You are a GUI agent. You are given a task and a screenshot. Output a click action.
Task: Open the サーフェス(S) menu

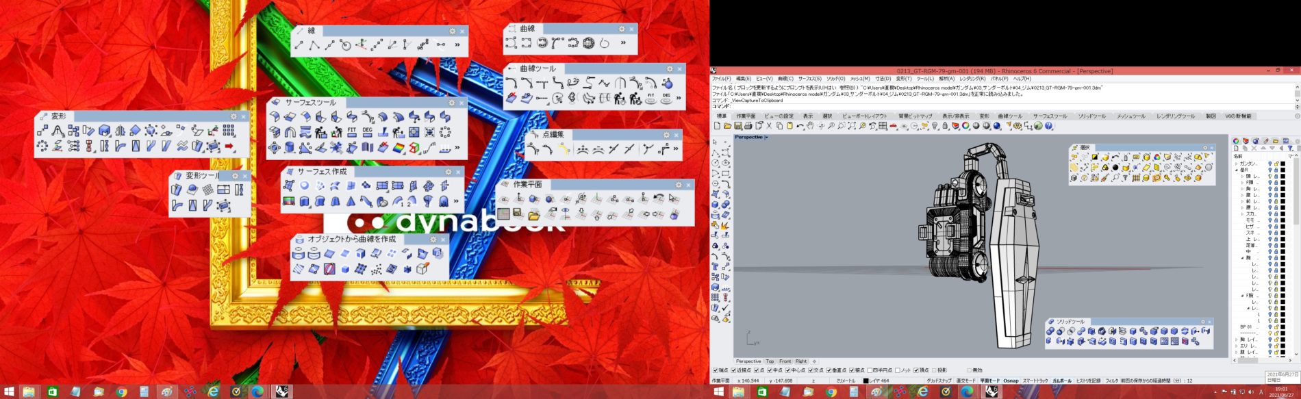[810, 79]
